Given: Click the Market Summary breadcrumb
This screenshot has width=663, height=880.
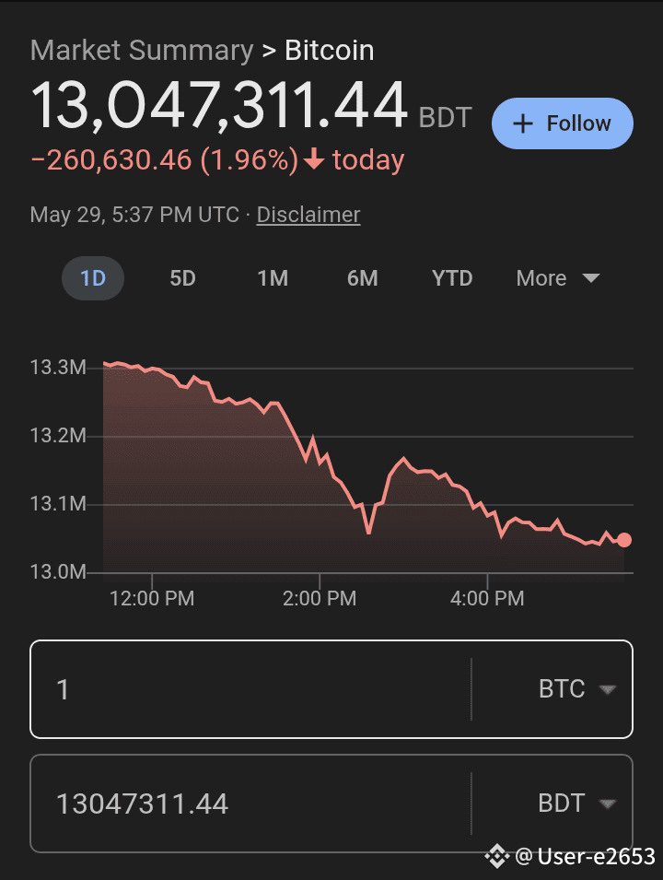Looking at the screenshot, I should [142, 51].
